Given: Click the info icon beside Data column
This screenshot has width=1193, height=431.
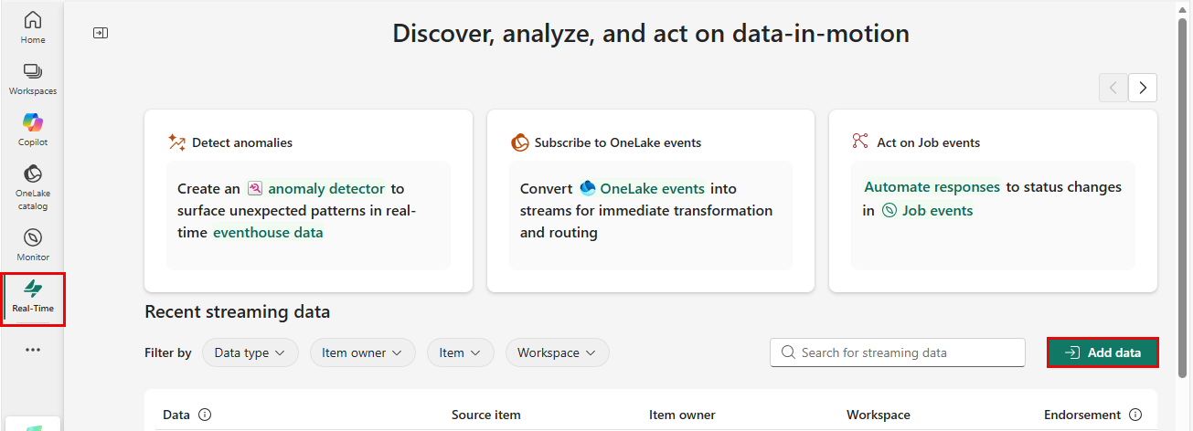Looking at the screenshot, I should tap(205, 415).
